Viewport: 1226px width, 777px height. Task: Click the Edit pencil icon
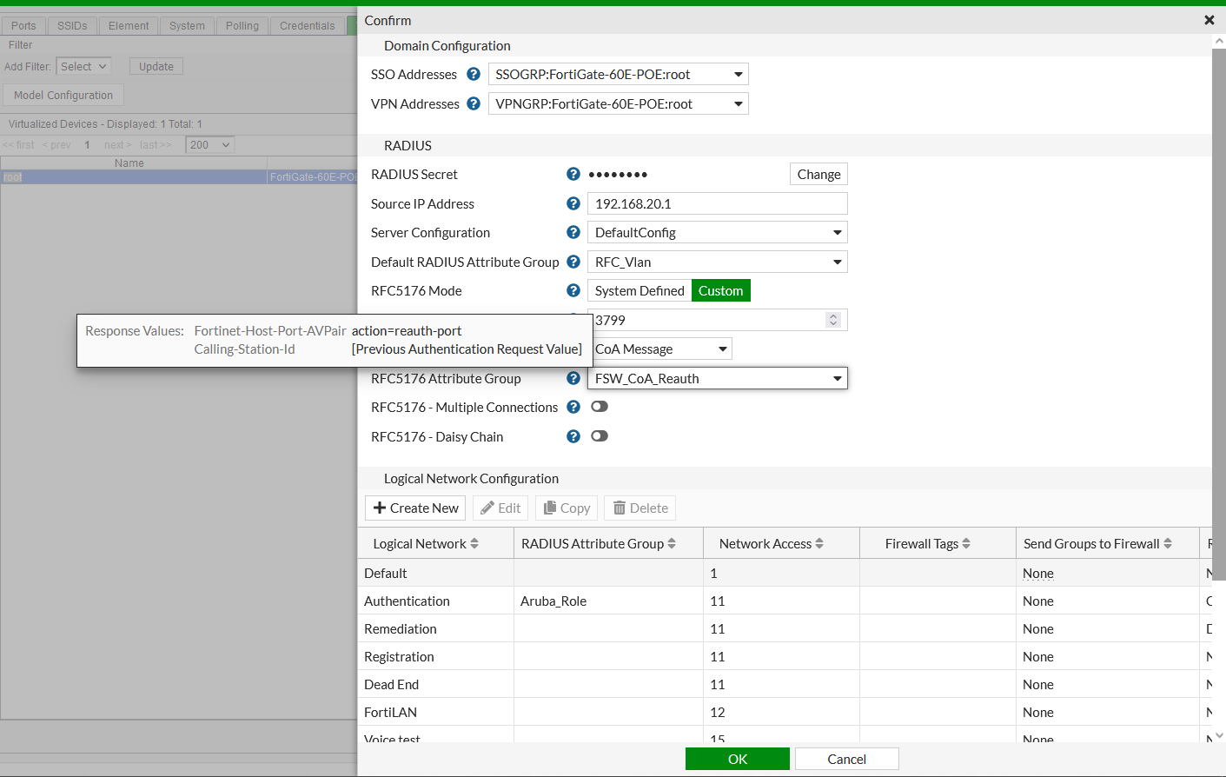pyautogui.click(x=487, y=508)
